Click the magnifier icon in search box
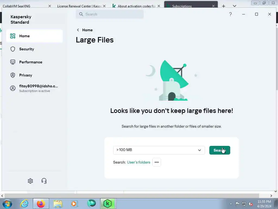The width and height of the screenshot is (278, 209). (81, 14)
